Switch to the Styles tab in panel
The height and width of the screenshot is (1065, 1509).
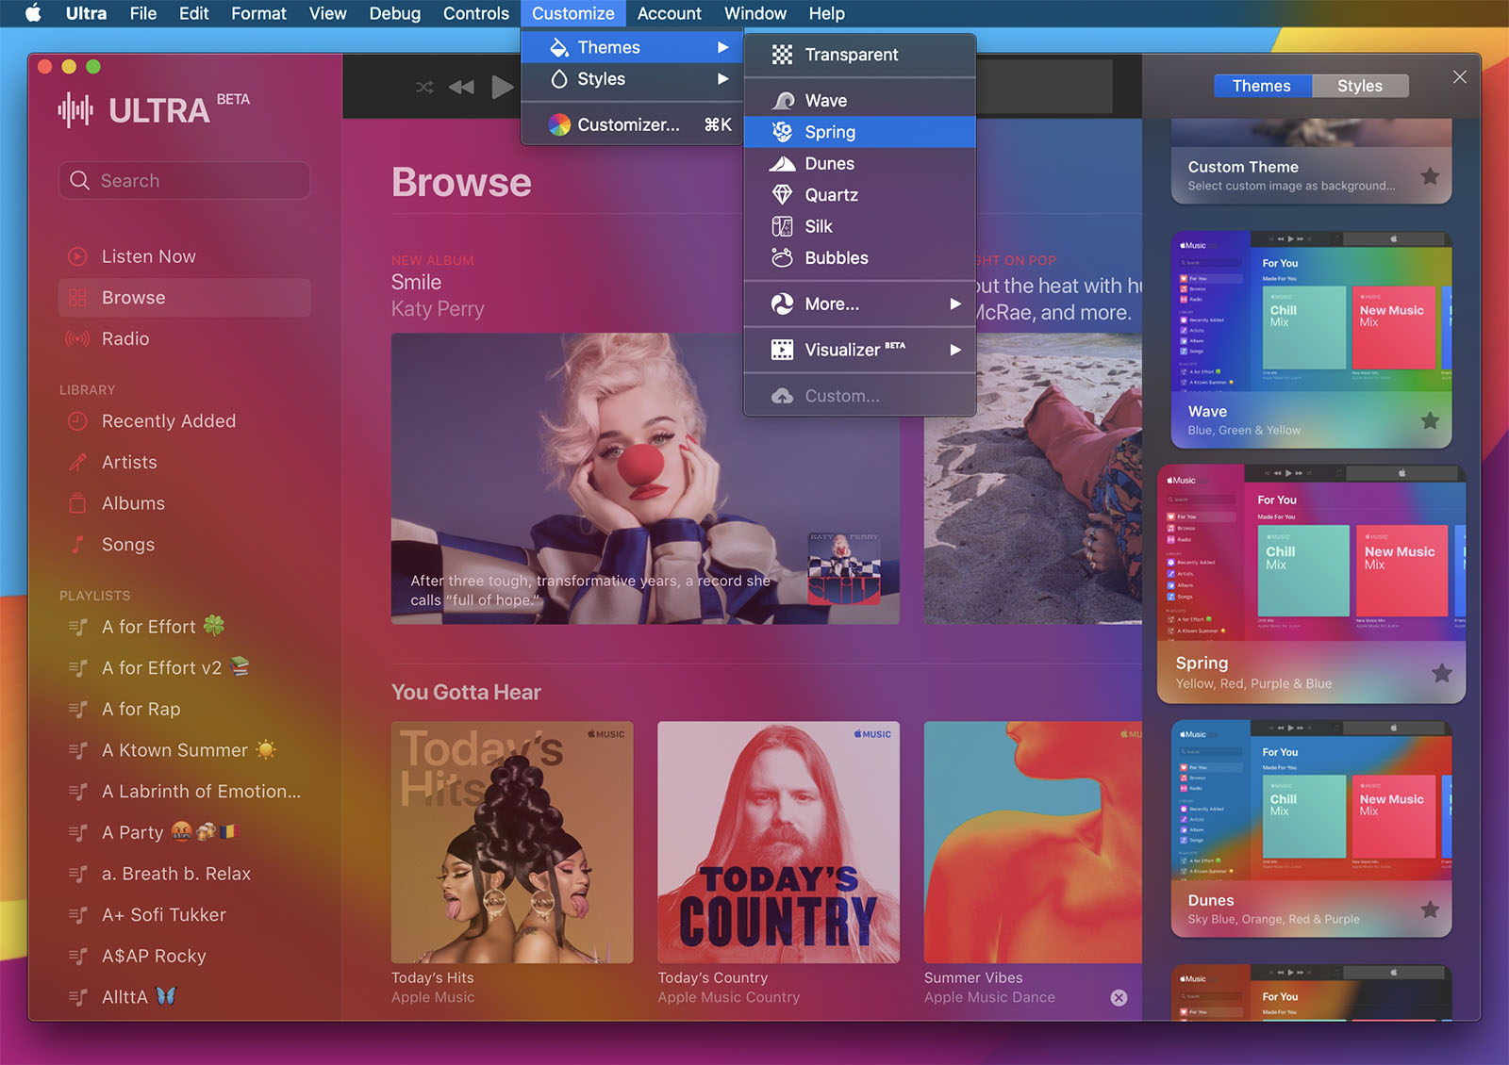click(1360, 86)
